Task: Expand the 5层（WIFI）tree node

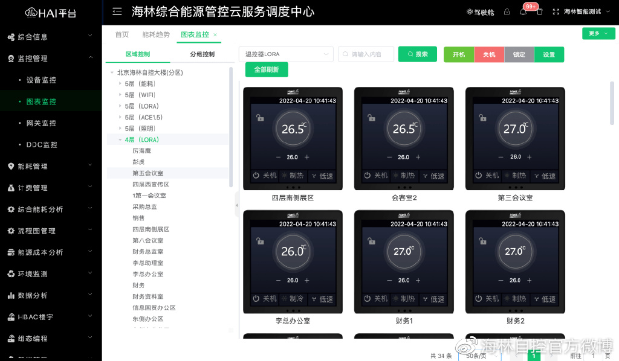Action: 120,95
